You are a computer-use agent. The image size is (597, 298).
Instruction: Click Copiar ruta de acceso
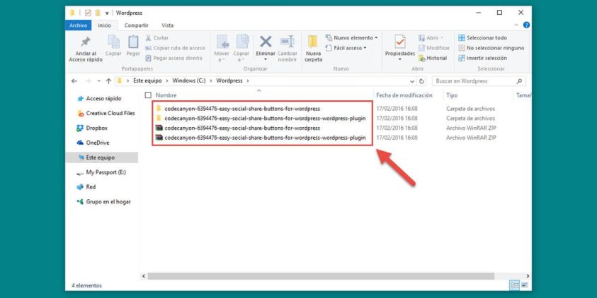175,48
